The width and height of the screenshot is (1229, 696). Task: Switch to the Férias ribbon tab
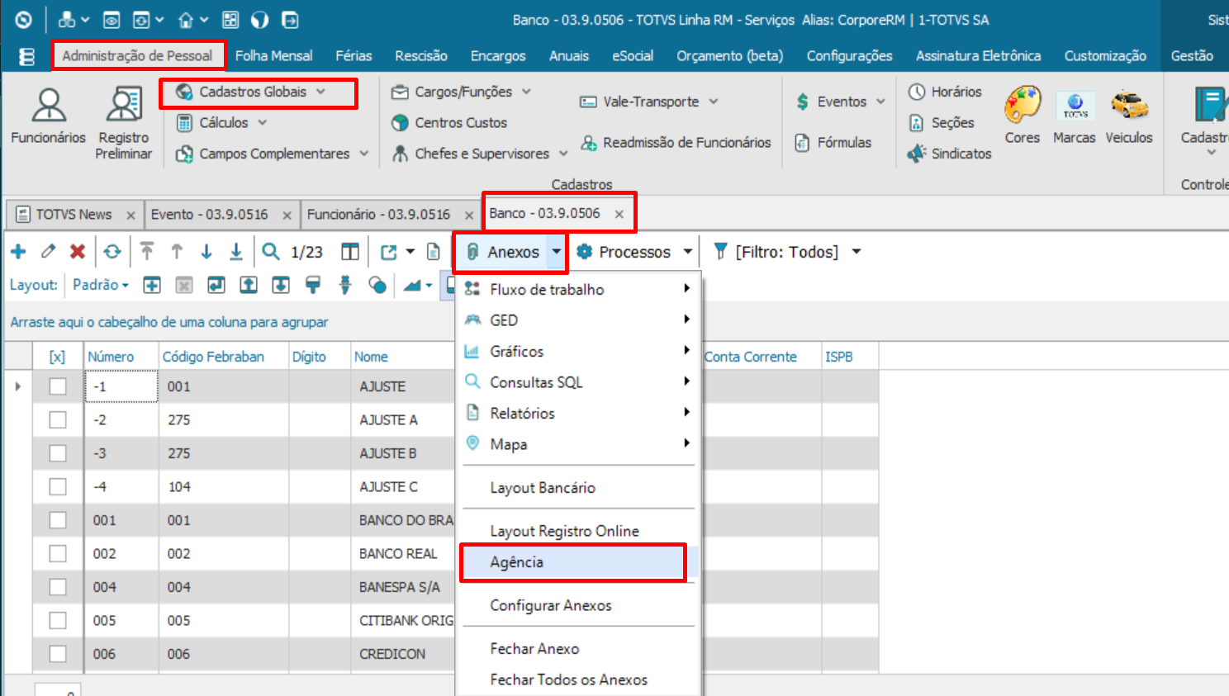354,56
